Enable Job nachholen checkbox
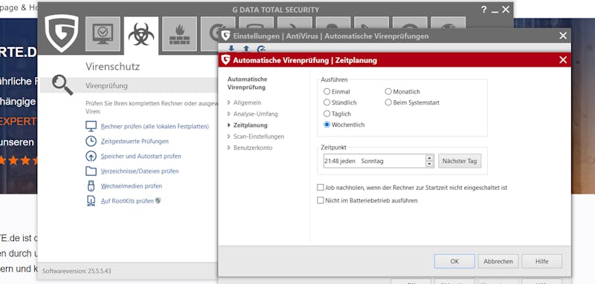Image resolution: width=595 pixels, height=284 pixels. pos(321,187)
